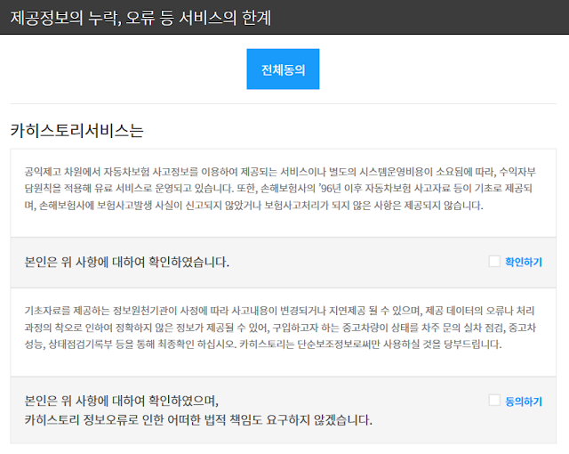Click the paragraph starting with 기초자료를 제공하는
Image resolution: width=569 pixels, height=454 pixels.
pos(280,328)
